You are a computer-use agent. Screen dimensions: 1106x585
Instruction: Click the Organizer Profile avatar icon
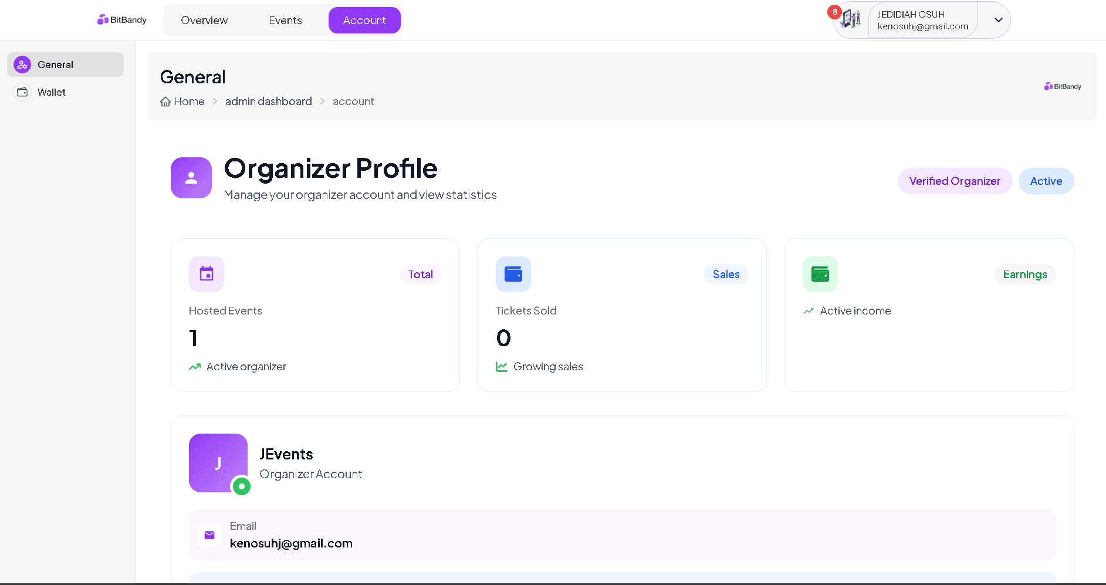(191, 177)
